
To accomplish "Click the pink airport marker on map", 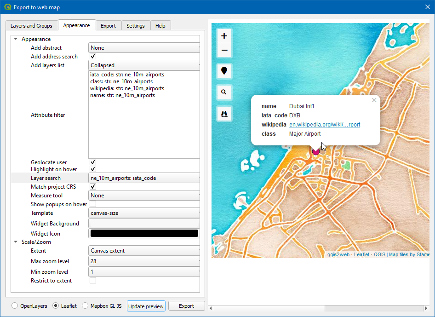I will [316, 151].
